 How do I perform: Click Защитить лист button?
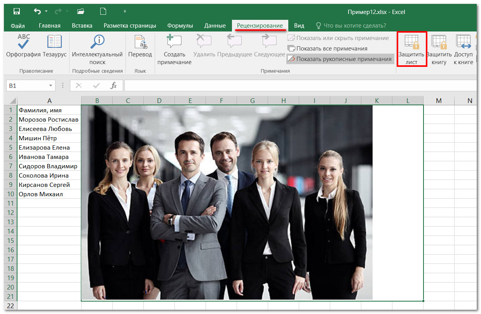coord(411,50)
